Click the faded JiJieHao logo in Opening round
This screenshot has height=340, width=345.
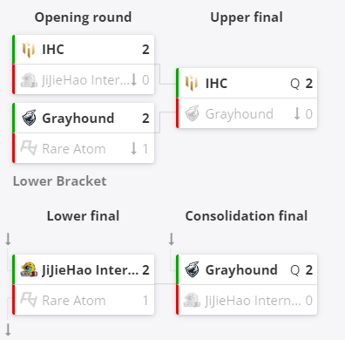pos(29,80)
